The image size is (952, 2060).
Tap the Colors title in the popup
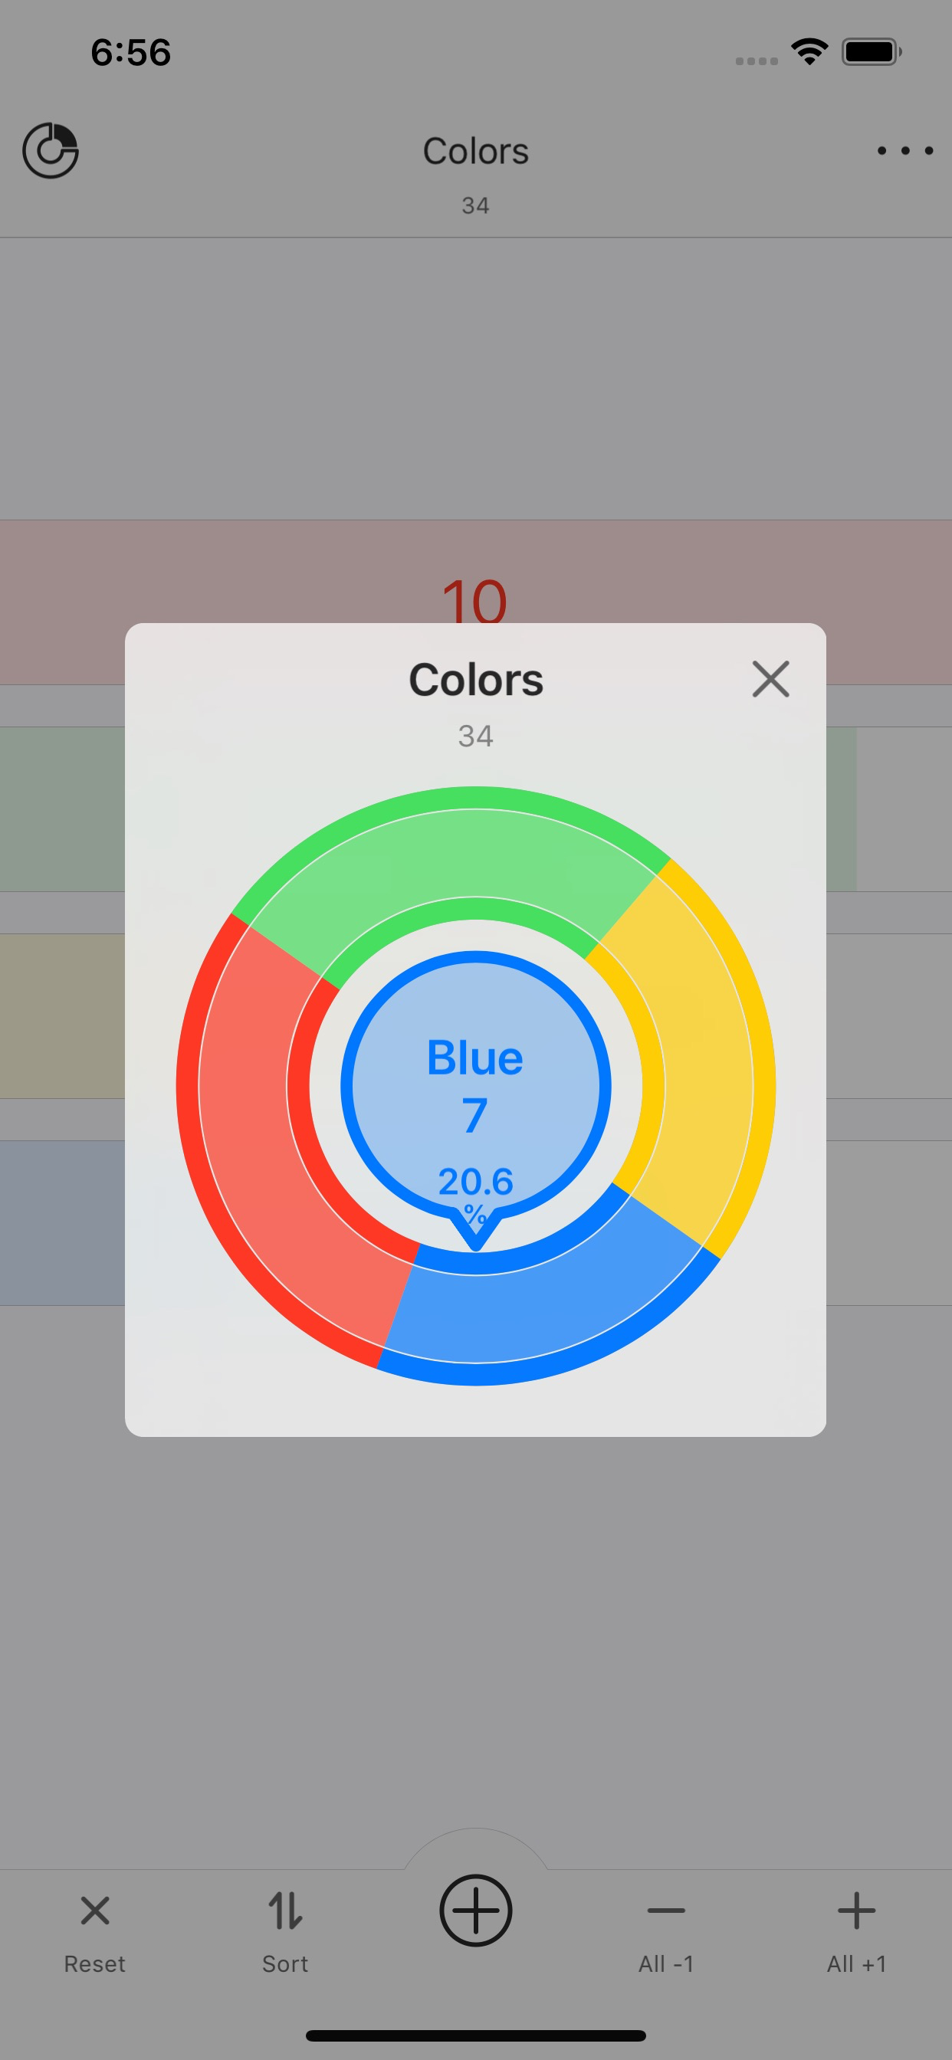click(476, 680)
